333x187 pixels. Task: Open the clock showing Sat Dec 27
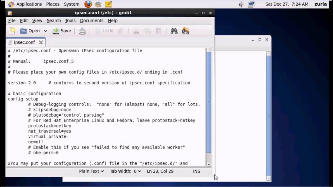point(287,4)
